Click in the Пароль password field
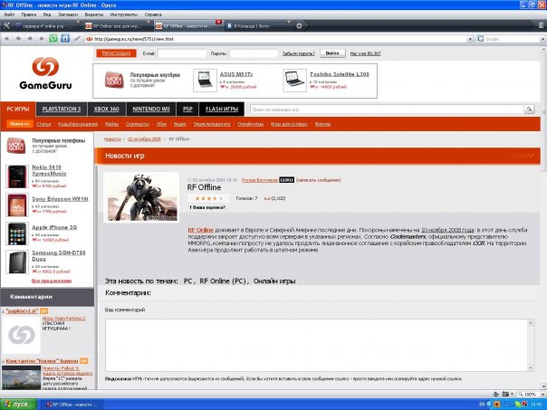The height and width of the screenshot is (410, 547). click(x=254, y=53)
